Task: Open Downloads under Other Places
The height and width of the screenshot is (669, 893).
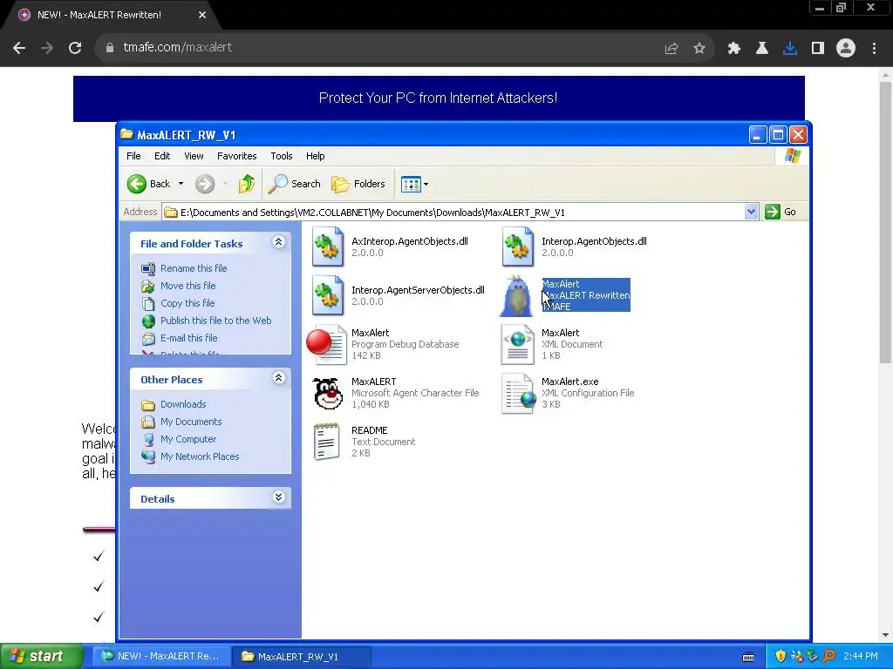Action: point(183,404)
